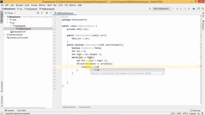Click the read-only lock icon in status bar
Viewport: 205px width, 115px height.
(199, 113)
